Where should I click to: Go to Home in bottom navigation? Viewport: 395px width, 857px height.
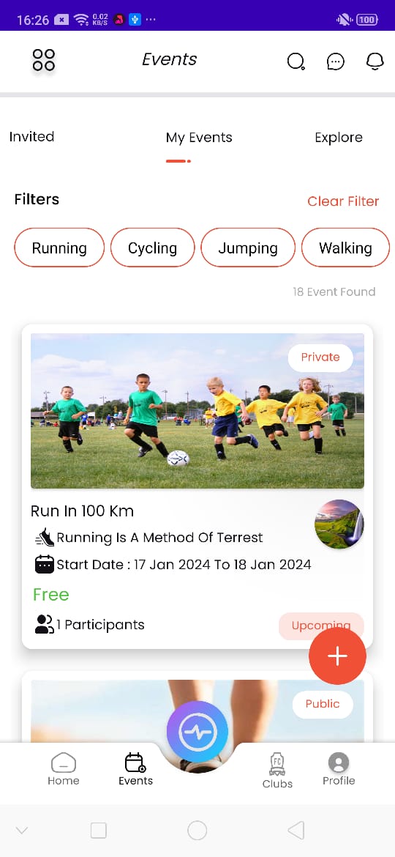(x=64, y=770)
